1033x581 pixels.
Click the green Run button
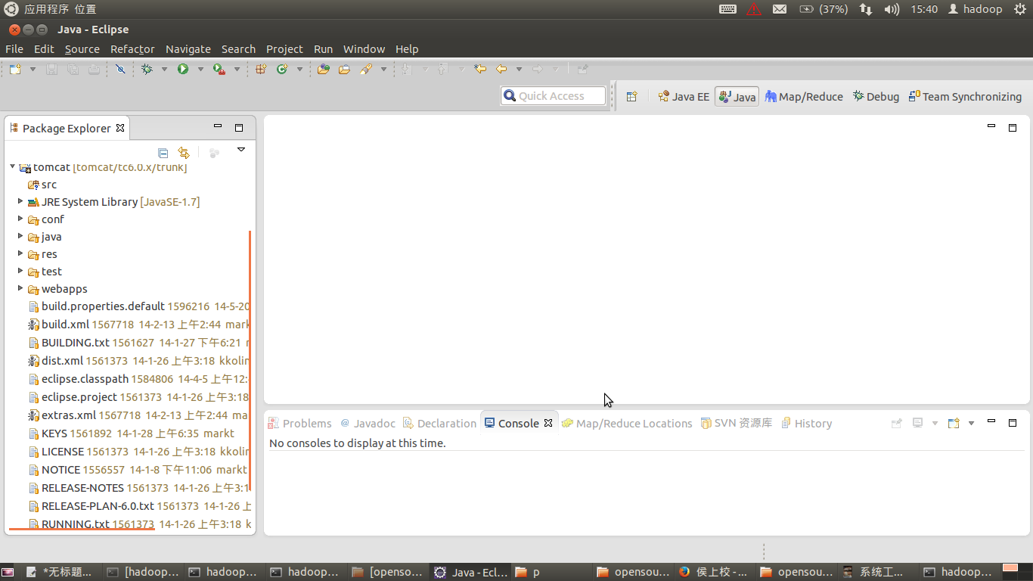(x=183, y=69)
